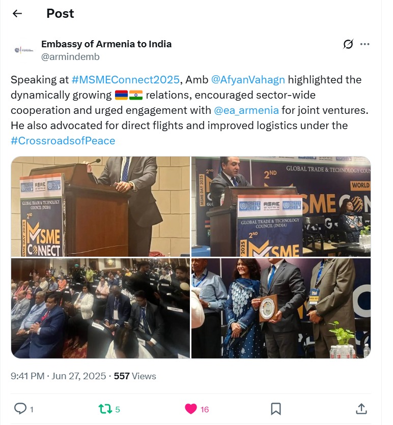Image resolution: width=393 pixels, height=425 pixels.
Task: Toggle the pink heart like button
Action: (x=191, y=409)
